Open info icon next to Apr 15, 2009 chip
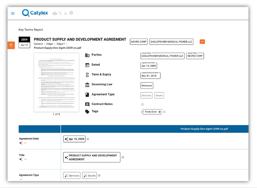Image resolution: width=257 pixels, height=188 pixels. tap(88, 139)
